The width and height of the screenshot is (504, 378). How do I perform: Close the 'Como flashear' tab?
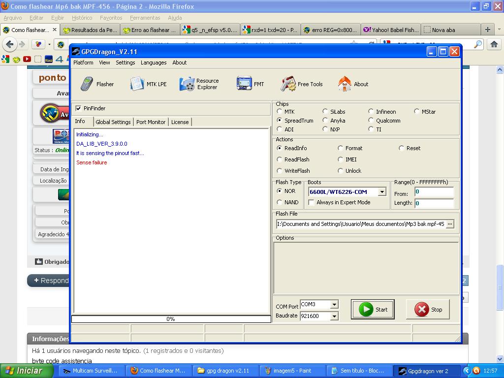[x=55, y=30]
